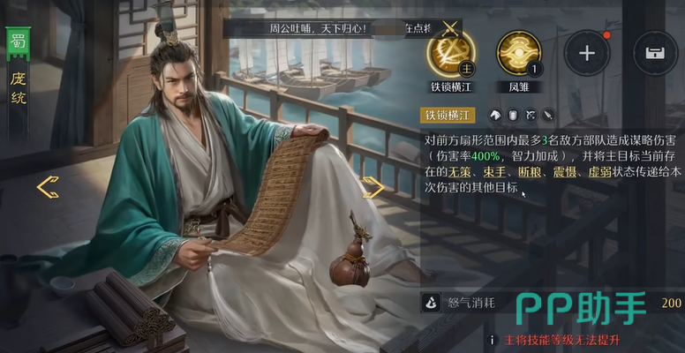Add a skill with the plus slot
Screen dimensions: 685x353
coord(587,53)
